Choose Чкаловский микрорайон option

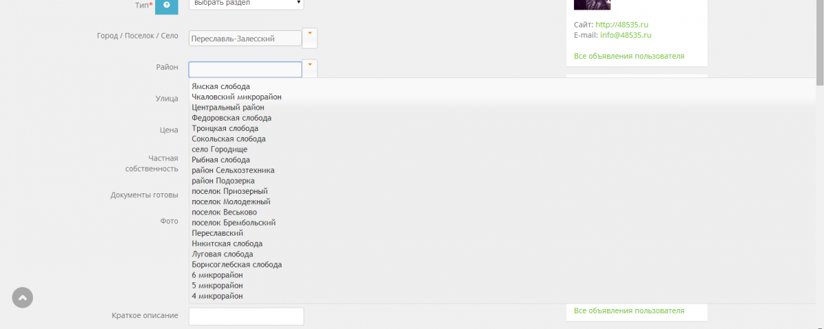[237, 97]
